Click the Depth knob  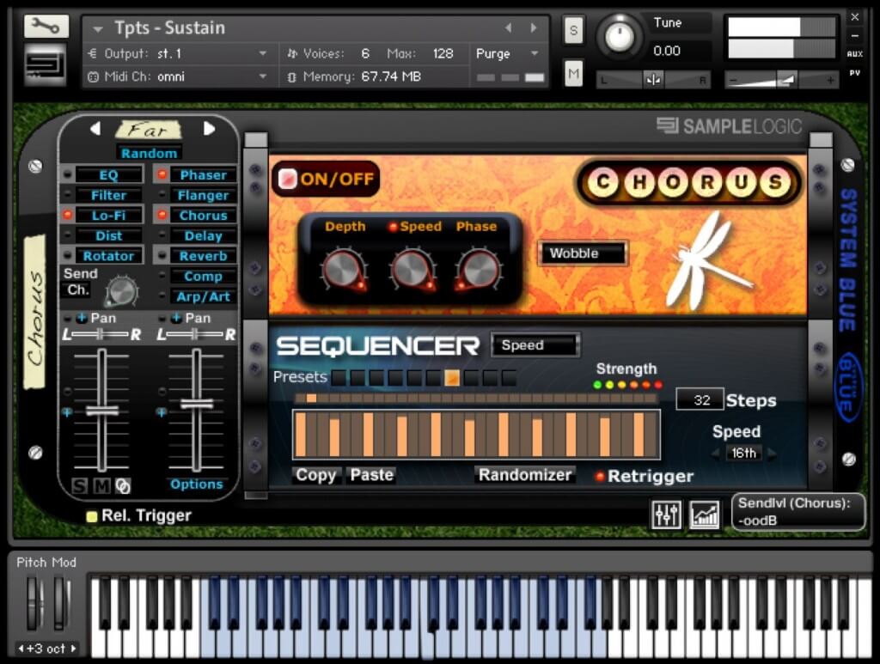[344, 271]
